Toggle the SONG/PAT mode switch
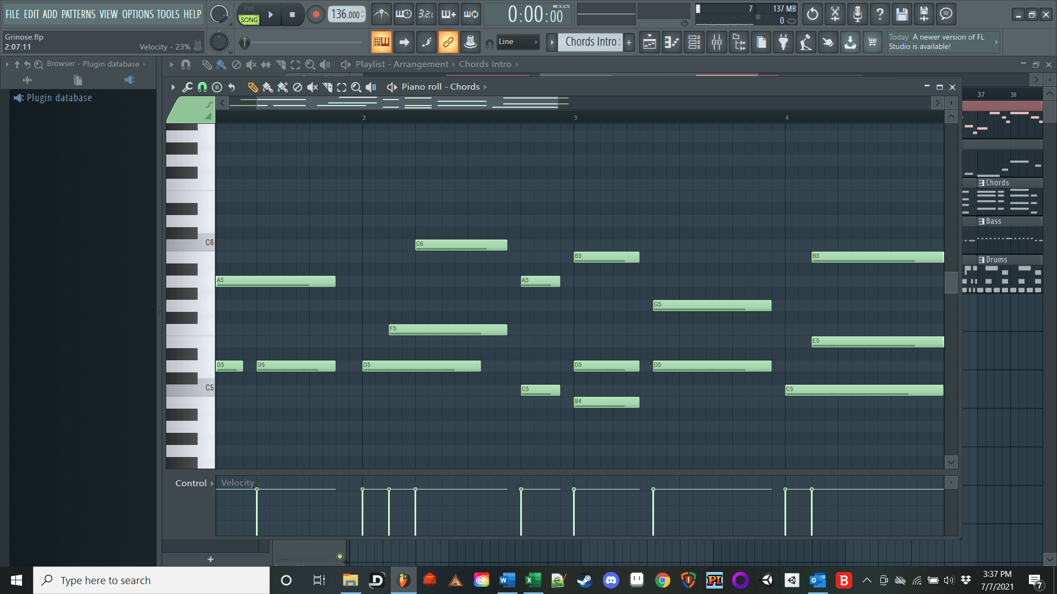The image size is (1057, 594). [x=249, y=14]
